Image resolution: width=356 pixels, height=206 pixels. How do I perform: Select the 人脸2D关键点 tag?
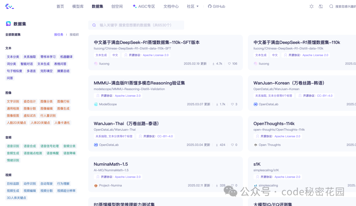pyautogui.click(x=16, y=123)
